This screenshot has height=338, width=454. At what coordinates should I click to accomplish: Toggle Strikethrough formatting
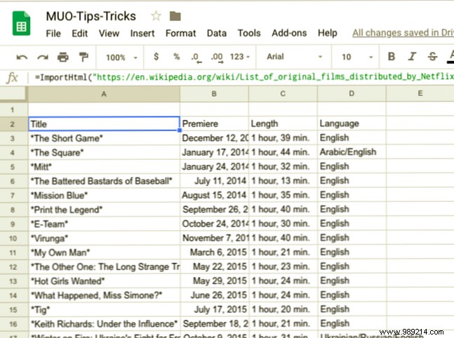432,56
